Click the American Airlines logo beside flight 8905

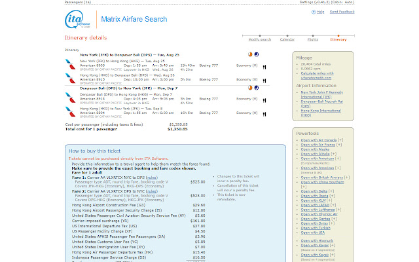click(71, 64)
